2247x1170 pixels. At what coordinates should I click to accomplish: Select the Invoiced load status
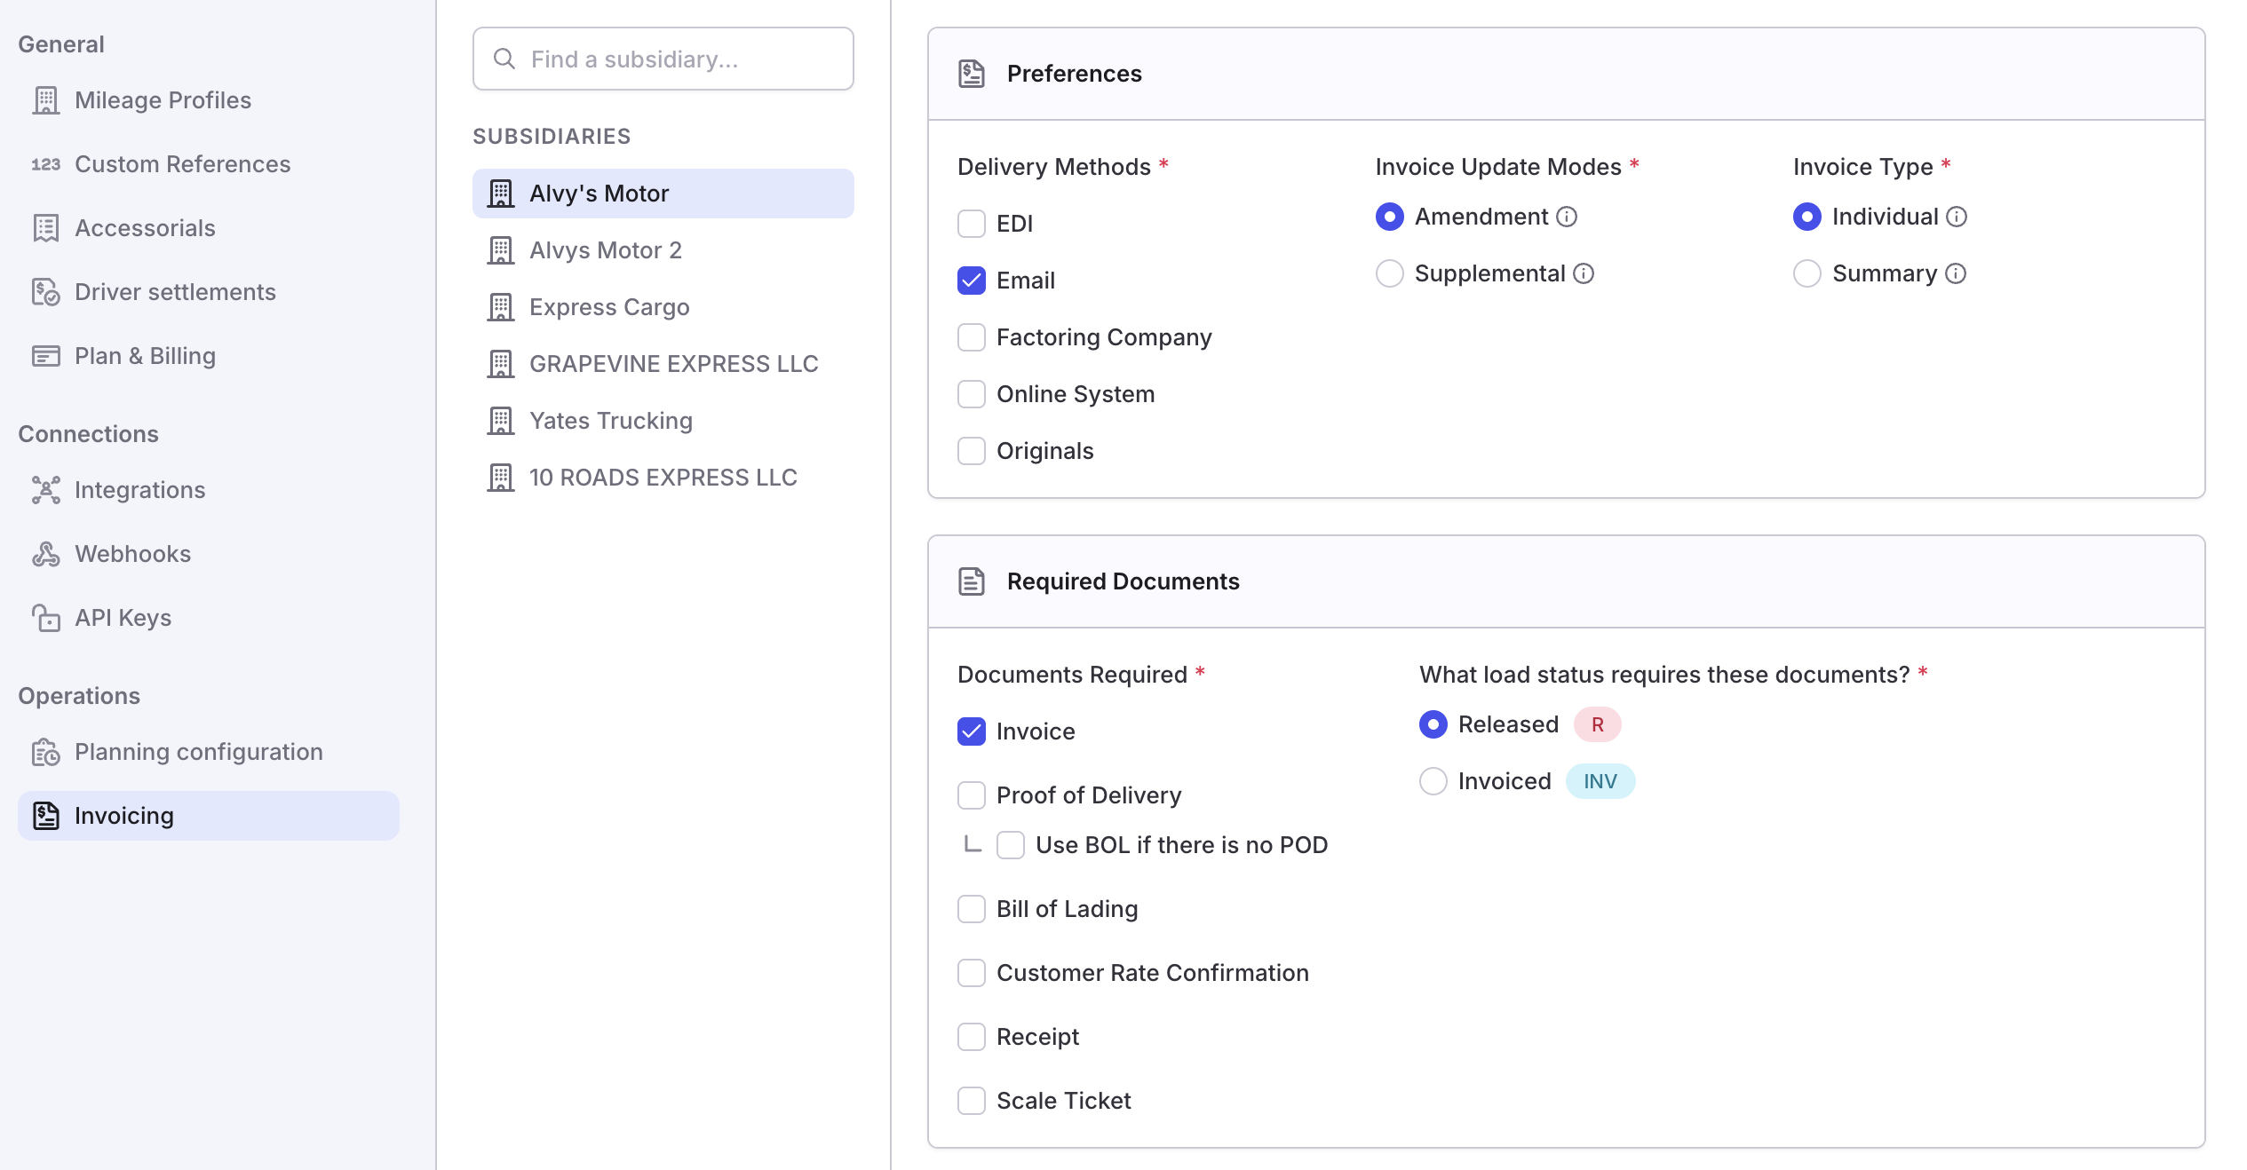(1433, 781)
